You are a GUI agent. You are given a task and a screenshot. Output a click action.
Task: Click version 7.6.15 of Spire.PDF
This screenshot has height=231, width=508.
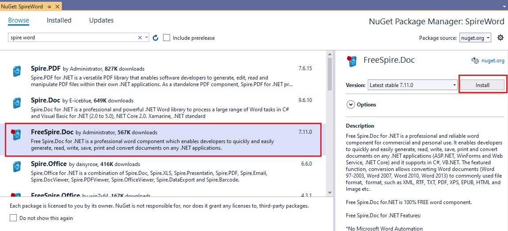click(x=305, y=69)
